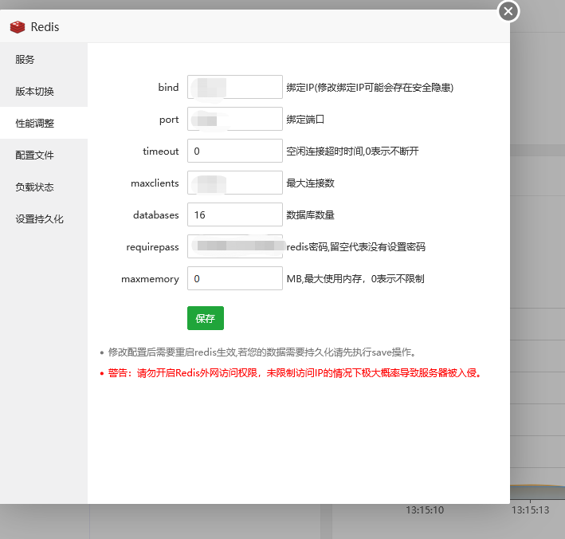Focus the bind IP input field
Screen dimensions: 565x539
pos(235,87)
